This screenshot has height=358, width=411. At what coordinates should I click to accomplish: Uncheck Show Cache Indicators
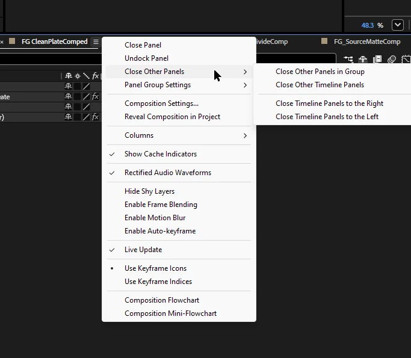[179, 154]
